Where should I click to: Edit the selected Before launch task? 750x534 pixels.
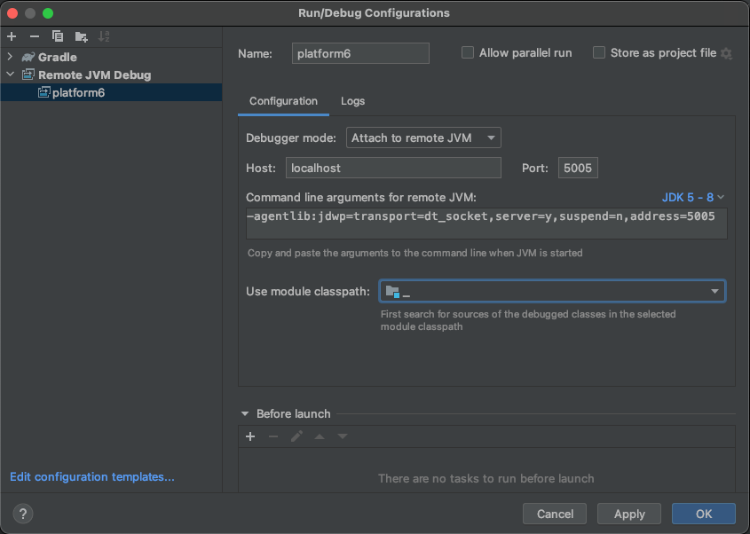tap(297, 436)
